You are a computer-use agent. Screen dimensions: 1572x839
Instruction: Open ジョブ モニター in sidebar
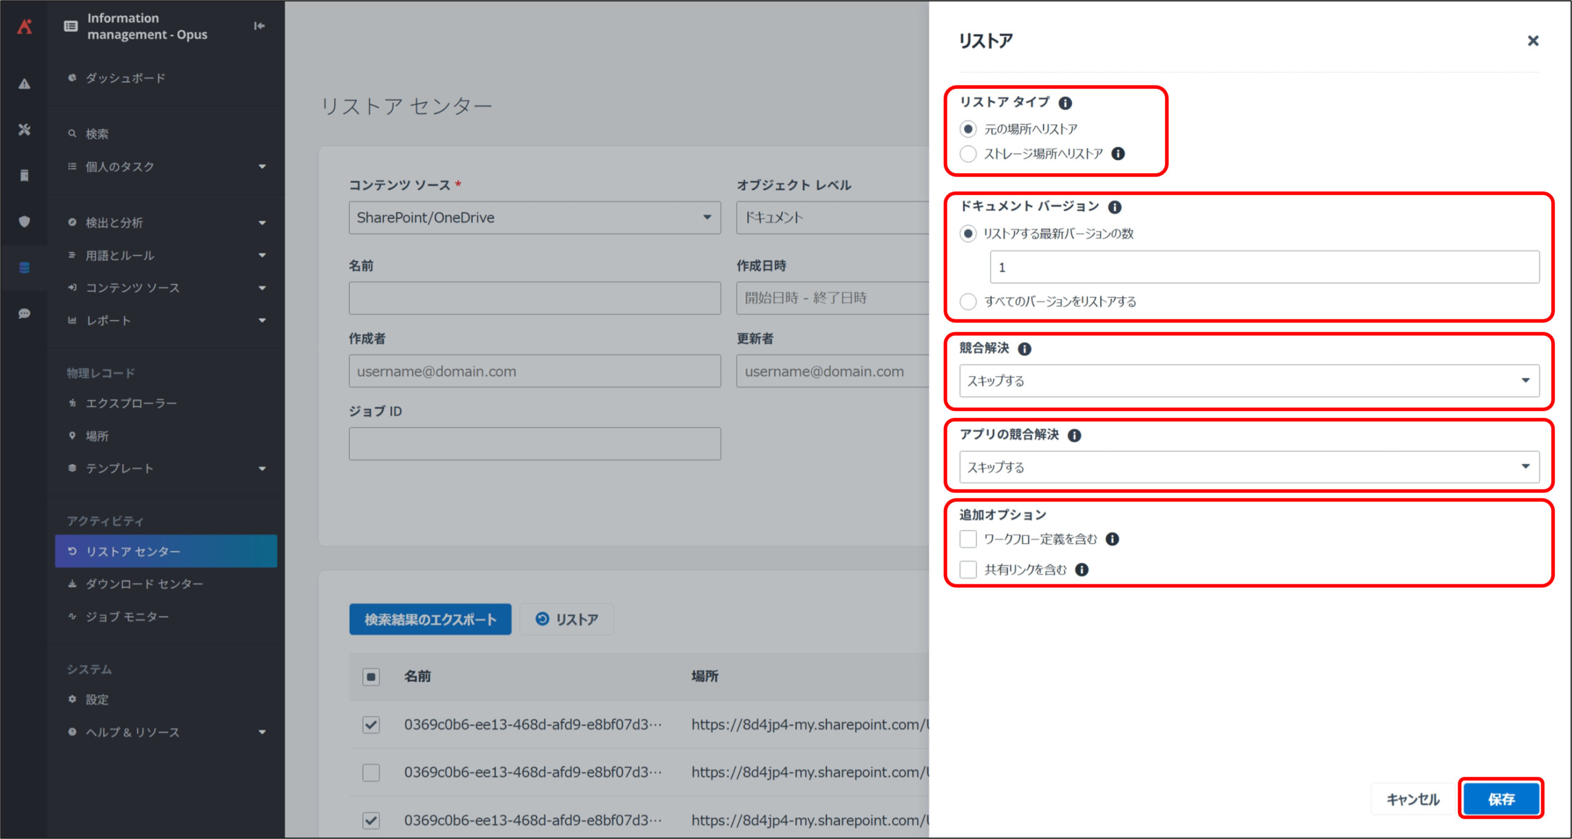pyautogui.click(x=127, y=616)
